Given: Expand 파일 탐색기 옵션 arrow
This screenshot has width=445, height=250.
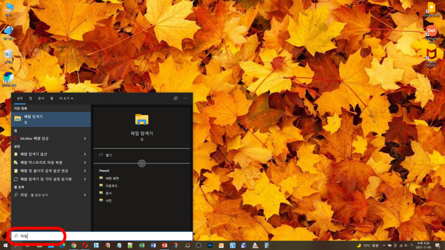Looking at the screenshot, I should pyautogui.click(x=85, y=154).
